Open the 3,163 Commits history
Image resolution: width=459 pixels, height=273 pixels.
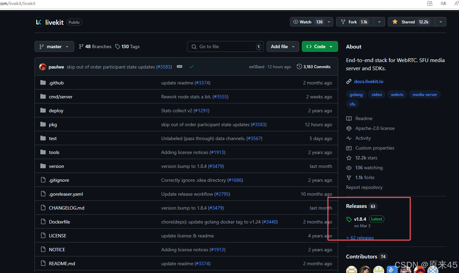[x=314, y=67]
